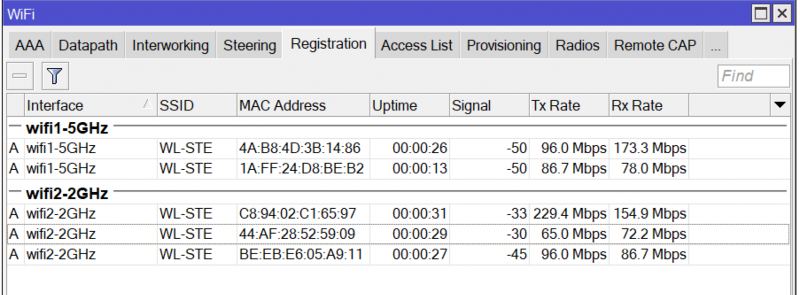Switch to the Access List tab
The image size is (800, 295).
416,45
